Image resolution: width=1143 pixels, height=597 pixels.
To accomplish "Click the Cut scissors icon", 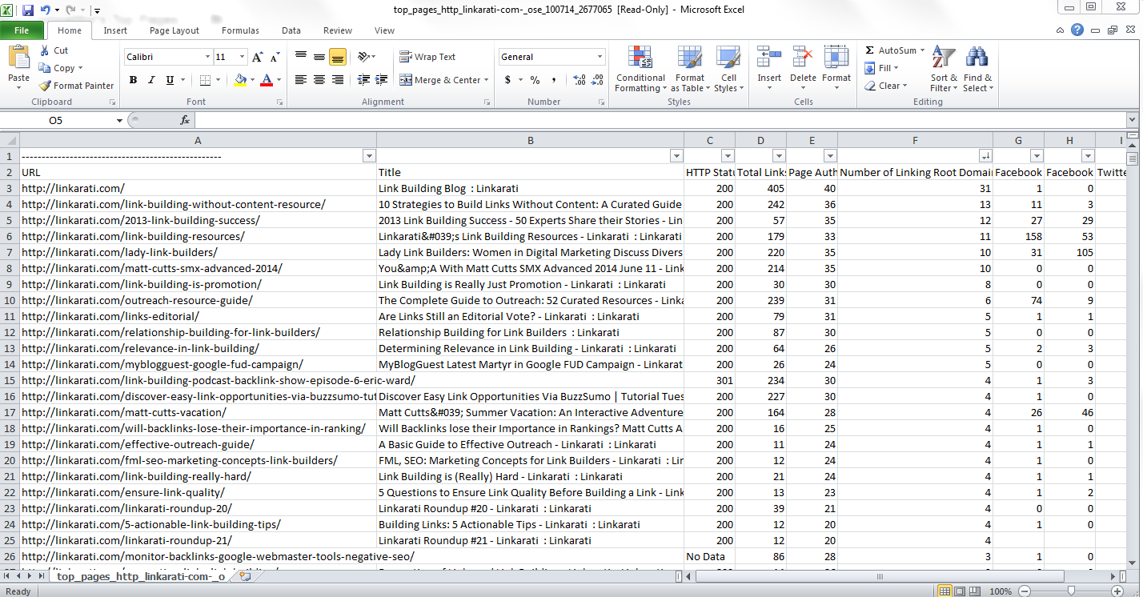I will click(43, 50).
